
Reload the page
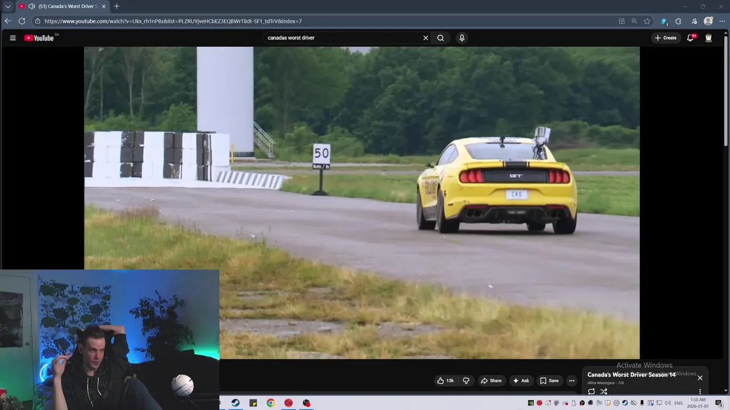[22, 21]
